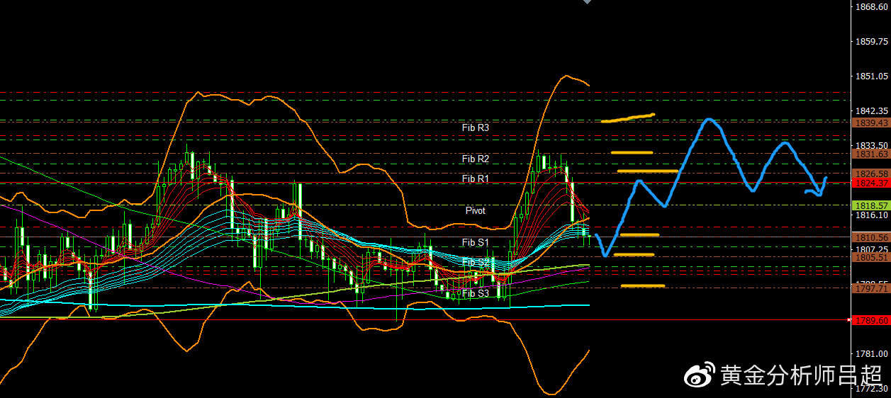Click the 1810.56 price tag on axis
This screenshot has width=891, height=398.
(x=871, y=237)
